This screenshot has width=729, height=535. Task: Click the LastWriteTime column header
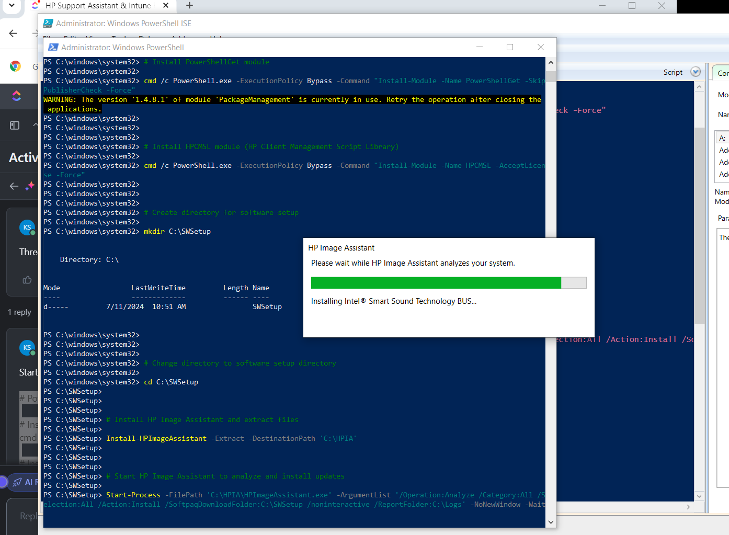click(158, 288)
